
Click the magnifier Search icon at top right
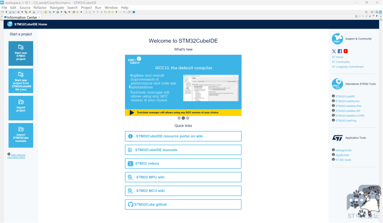point(366,12)
